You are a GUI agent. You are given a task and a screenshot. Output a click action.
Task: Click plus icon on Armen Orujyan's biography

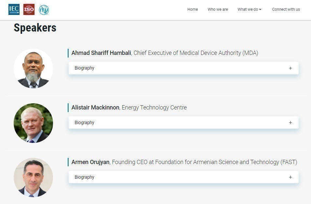(x=291, y=177)
